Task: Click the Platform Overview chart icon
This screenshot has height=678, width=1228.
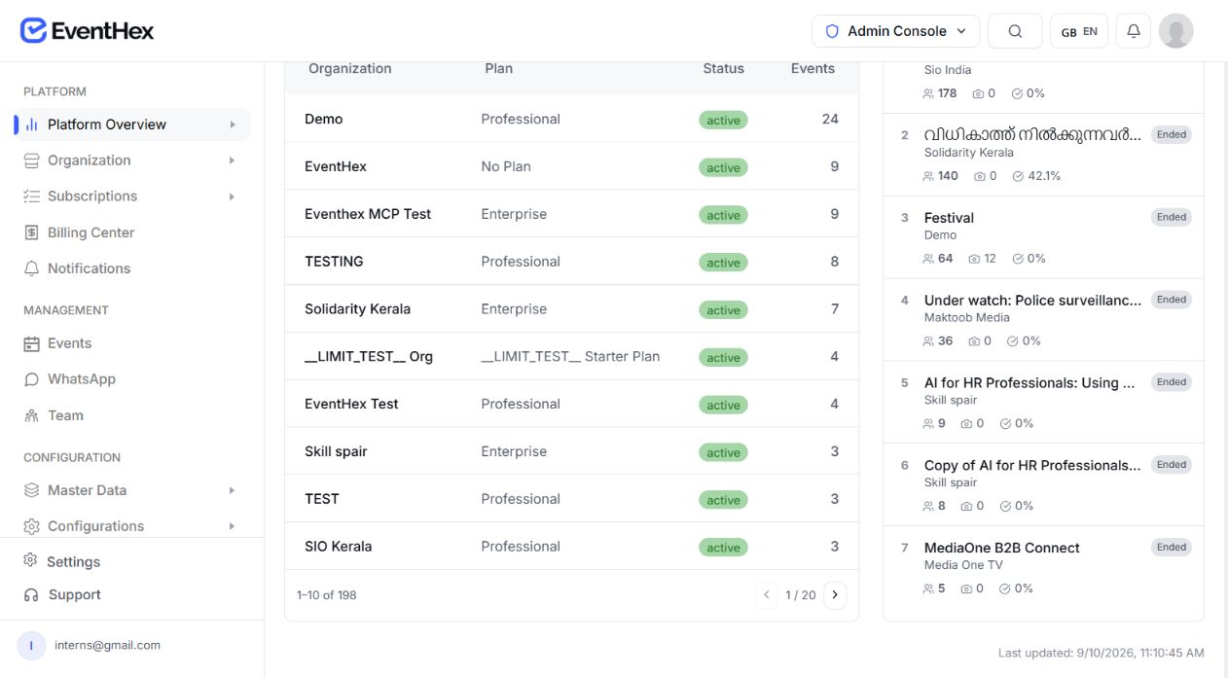Action: point(32,125)
